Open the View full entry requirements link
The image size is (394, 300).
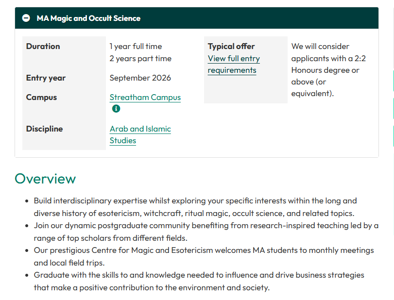(234, 65)
